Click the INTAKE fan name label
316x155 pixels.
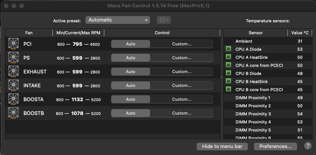[x=32, y=85]
